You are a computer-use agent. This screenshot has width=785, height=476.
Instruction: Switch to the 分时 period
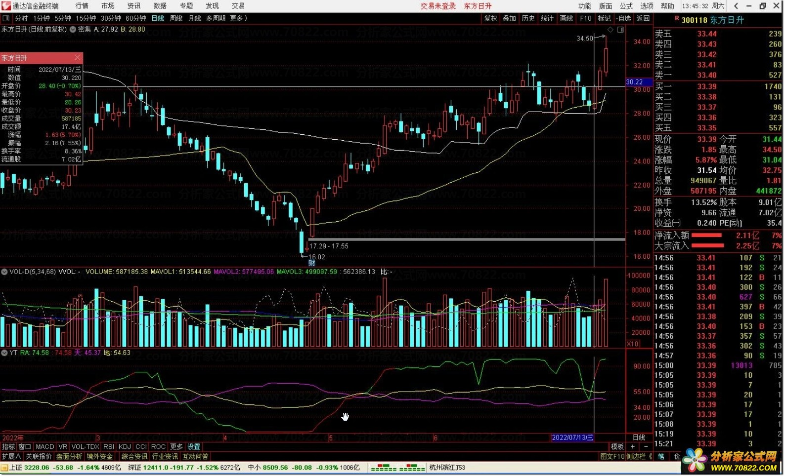click(21, 18)
